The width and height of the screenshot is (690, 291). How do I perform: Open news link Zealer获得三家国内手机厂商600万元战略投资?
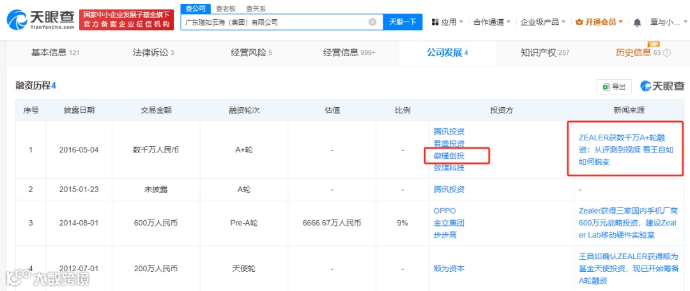pyautogui.click(x=628, y=223)
